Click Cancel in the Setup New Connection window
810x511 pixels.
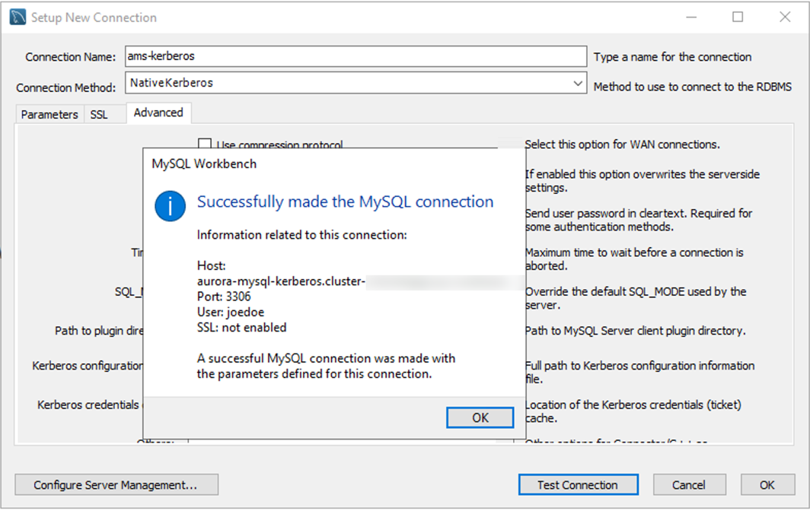coord(689,484)
